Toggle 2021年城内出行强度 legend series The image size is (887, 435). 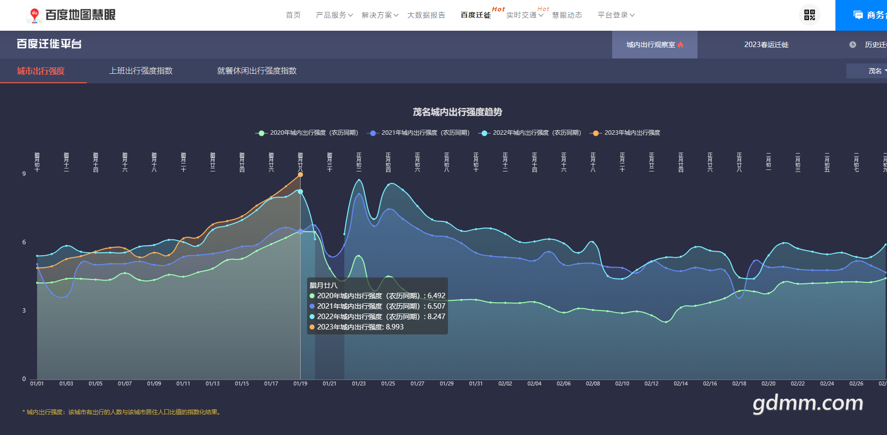pyautogui.click(x=418, y=133)
